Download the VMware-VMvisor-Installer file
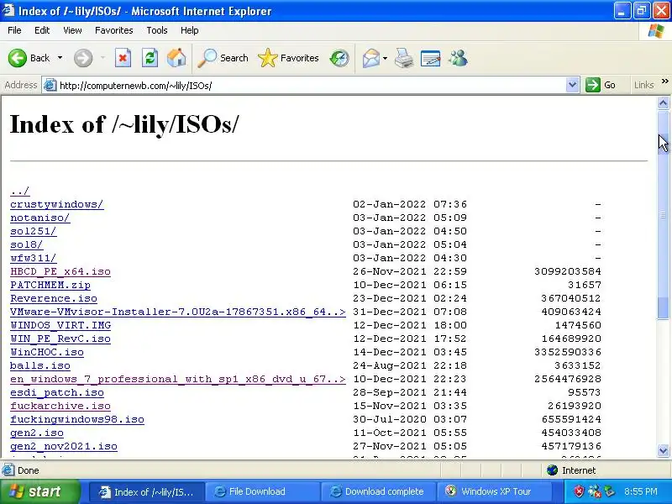 click(x=178, y=312)
